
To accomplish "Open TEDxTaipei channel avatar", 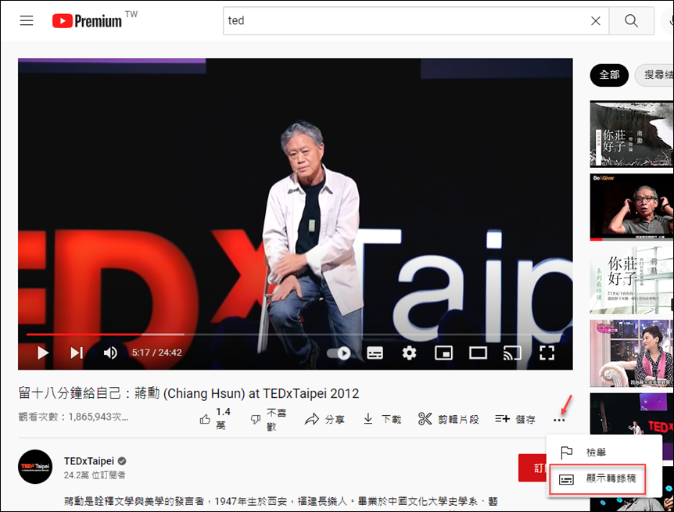I will [x=35, y=467].
